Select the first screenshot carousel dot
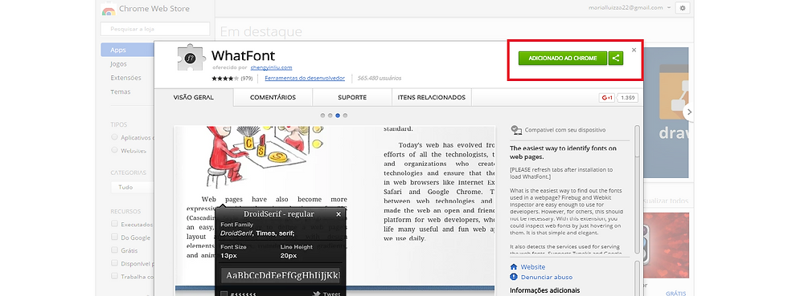 tap(322, 116)
